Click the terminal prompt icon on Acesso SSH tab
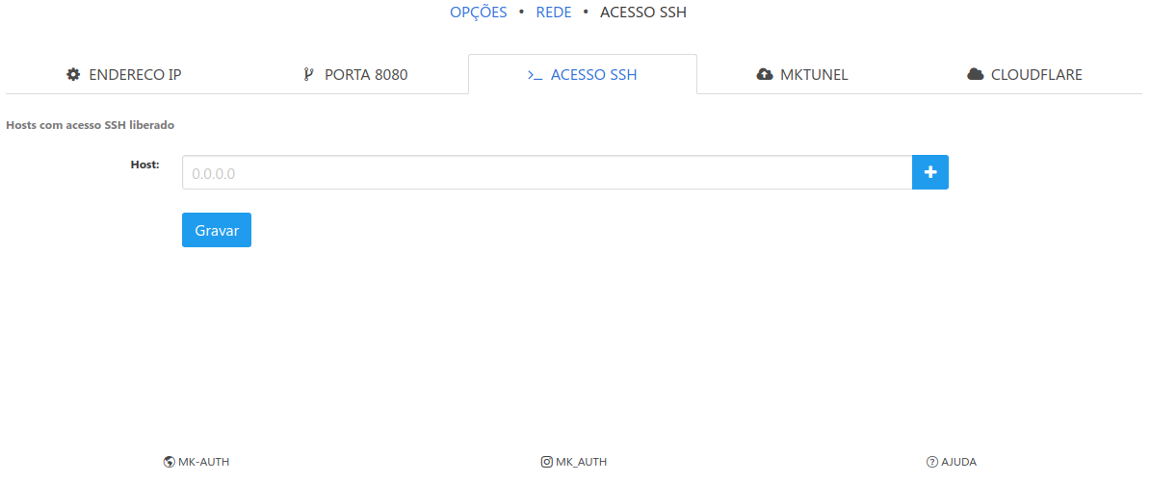 (x=535, y=75)
